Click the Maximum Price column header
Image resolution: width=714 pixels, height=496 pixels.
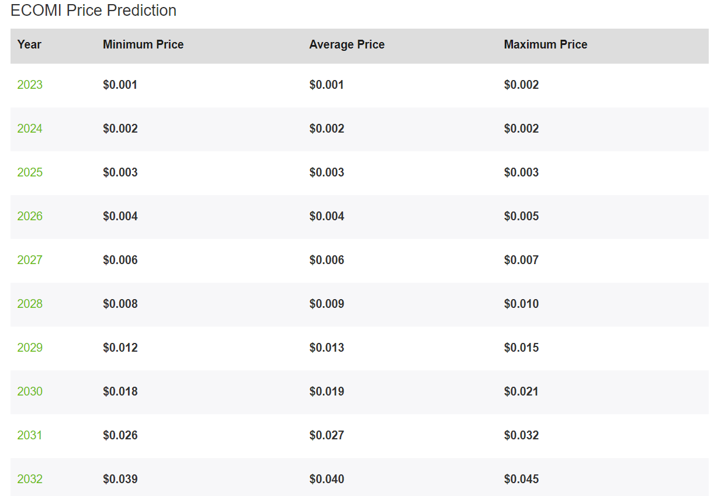click(x=546, y=44)
